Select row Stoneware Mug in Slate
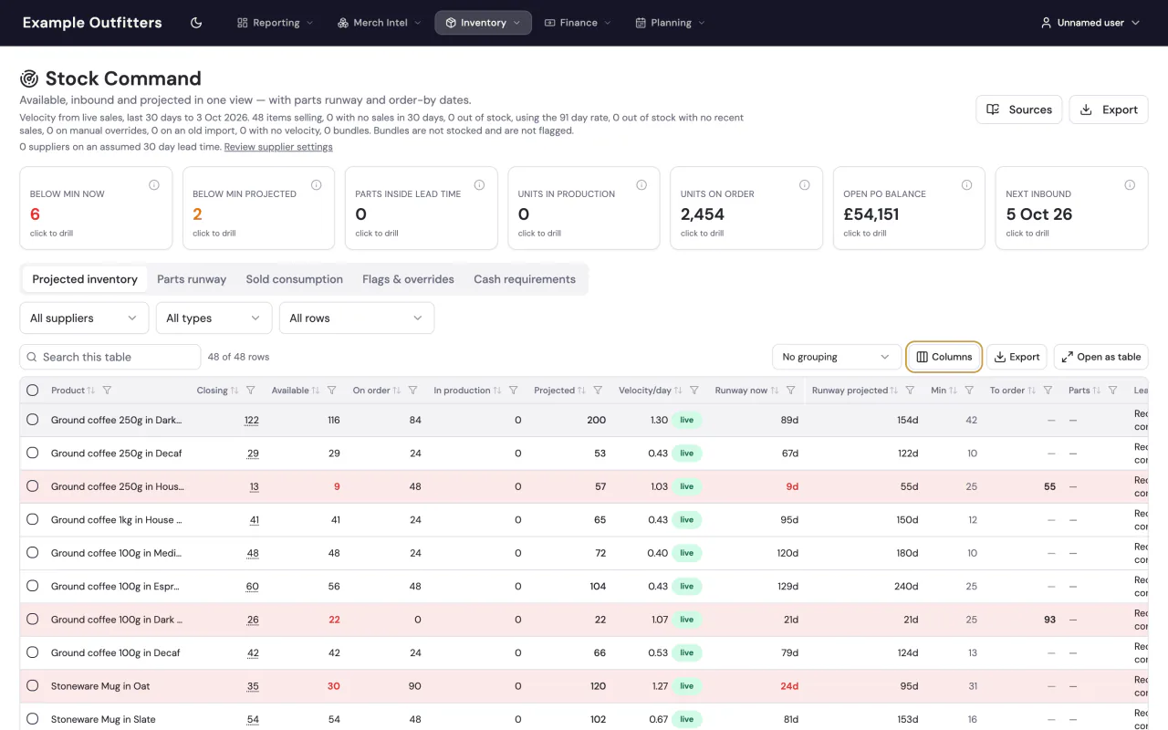Image resolution: width=1168 pixels, height=730 pixels. [x=33, y=719]
